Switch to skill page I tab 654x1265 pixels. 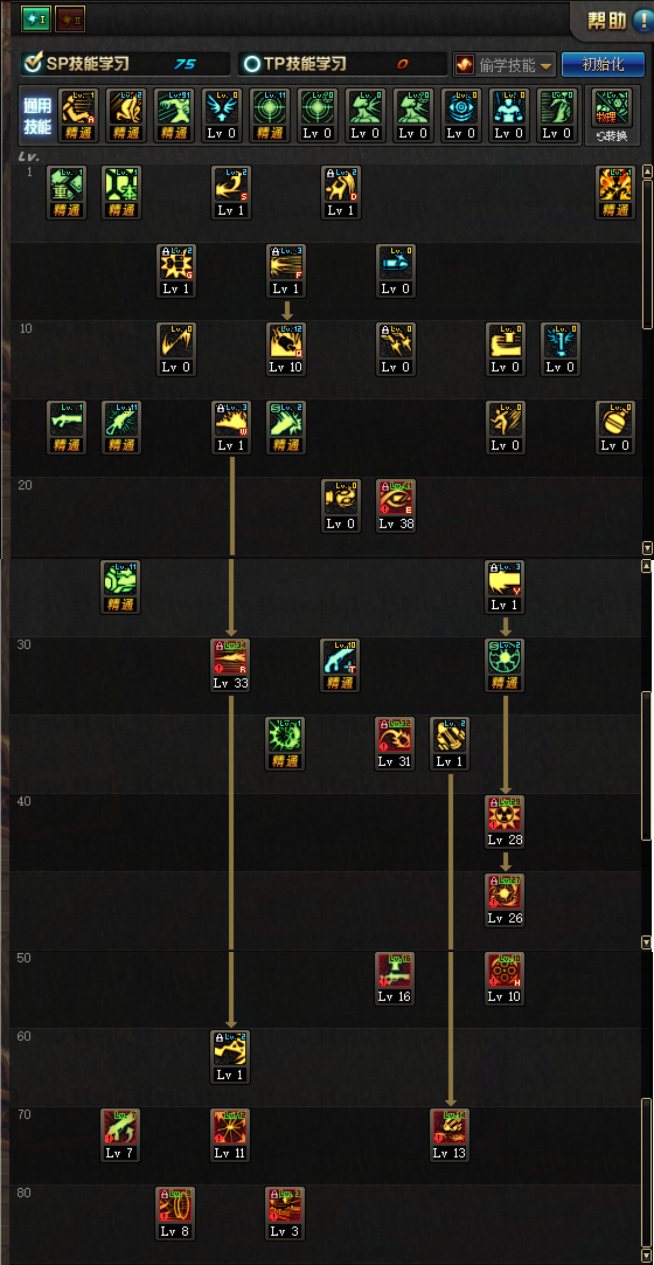point(36,19)
